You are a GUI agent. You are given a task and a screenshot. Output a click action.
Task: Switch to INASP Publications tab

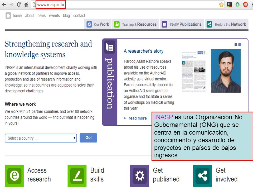click(182, 24)
